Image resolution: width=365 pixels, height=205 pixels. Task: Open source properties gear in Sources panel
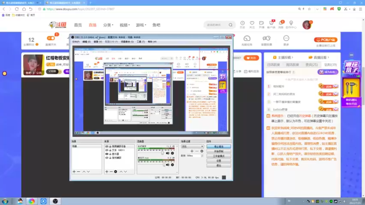(x=115, y=172)
